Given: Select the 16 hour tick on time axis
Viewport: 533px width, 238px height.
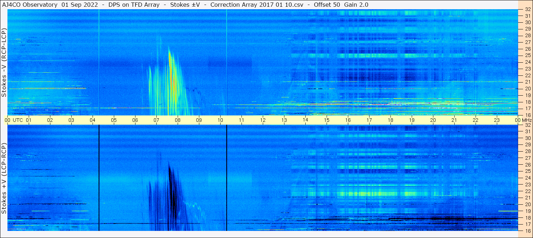Looking at the screenshot, I should click(x=348, y=120).
